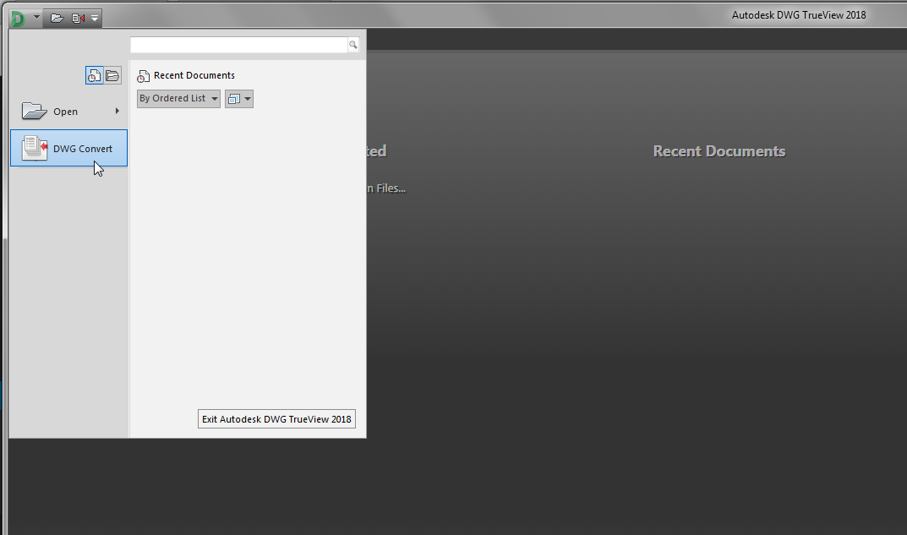Viewport: 907px width, 535px height.
Task: Expand the By Ordered List dropdown
Action: point(178,98)
